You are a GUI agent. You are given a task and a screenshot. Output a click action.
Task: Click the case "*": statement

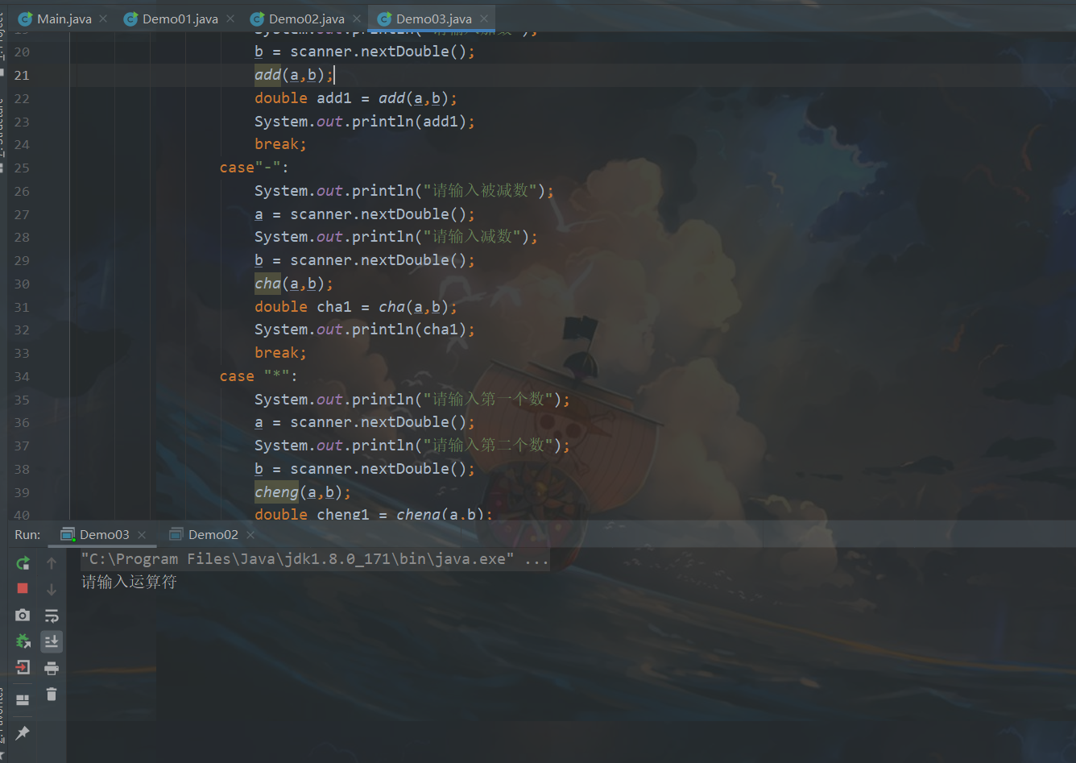259,376
